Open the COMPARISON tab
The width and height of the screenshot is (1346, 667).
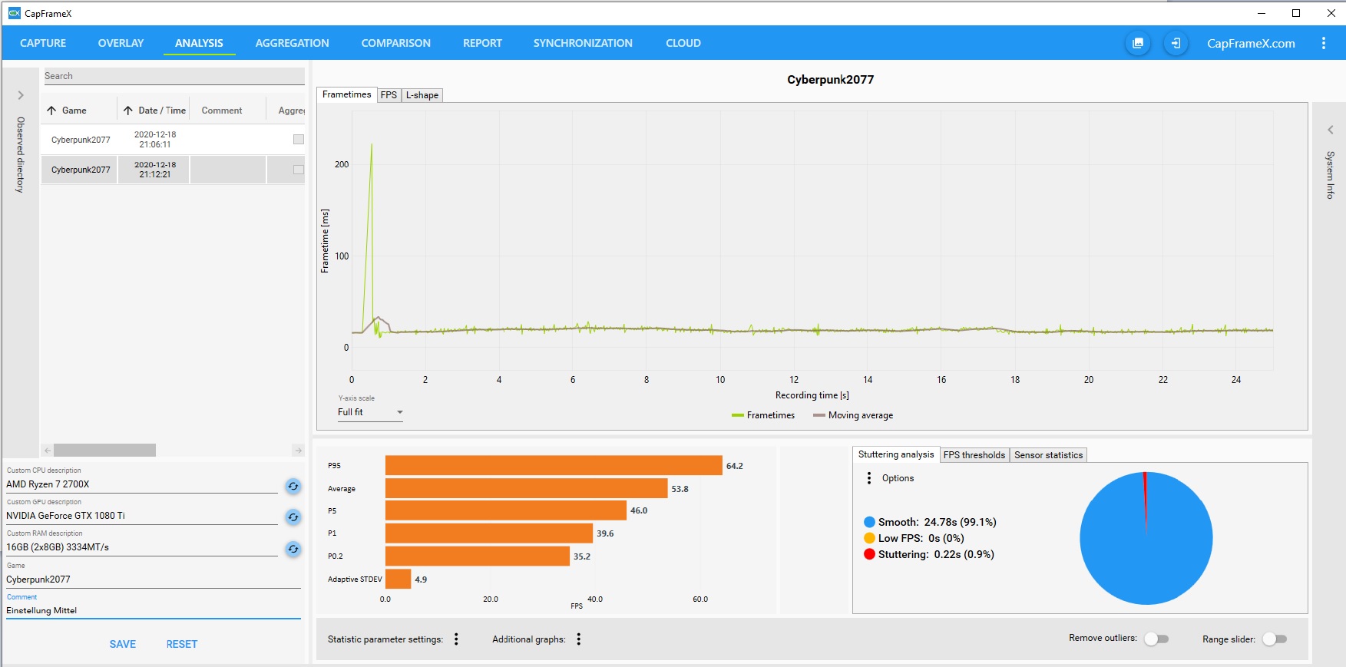(x=395, y=43)
